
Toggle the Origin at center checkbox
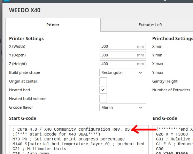[x=103, y=81]
